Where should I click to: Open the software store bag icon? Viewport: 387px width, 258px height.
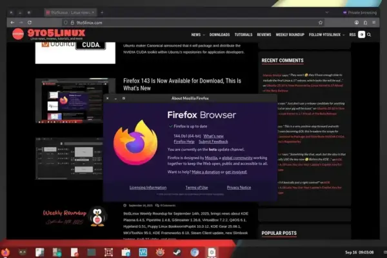point(126,252)
